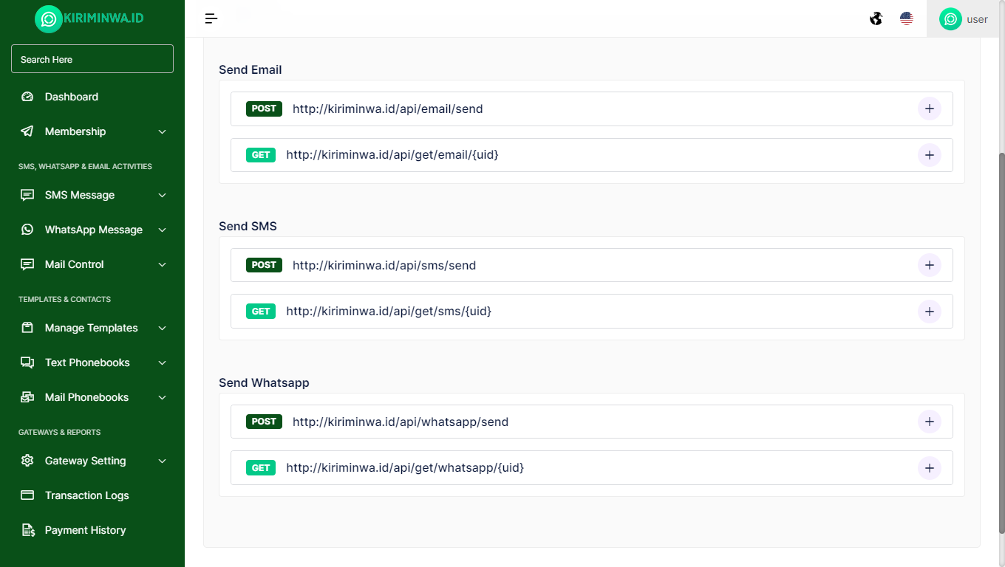1005x567 pixels.
Task: Click URL http://kiriminwa.id/api/get/email/{uid}
Action: point(392,155)
